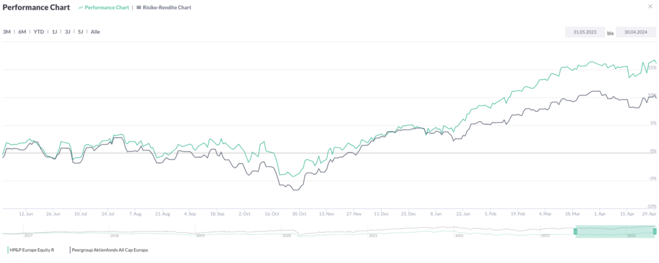Click the green line-chart icon beside Performance Chart

[x=80, y=8]
